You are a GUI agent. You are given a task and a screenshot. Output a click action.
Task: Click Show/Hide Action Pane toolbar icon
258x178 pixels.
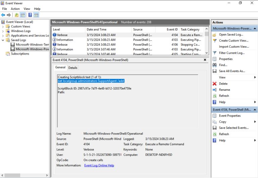pos(36,15)
